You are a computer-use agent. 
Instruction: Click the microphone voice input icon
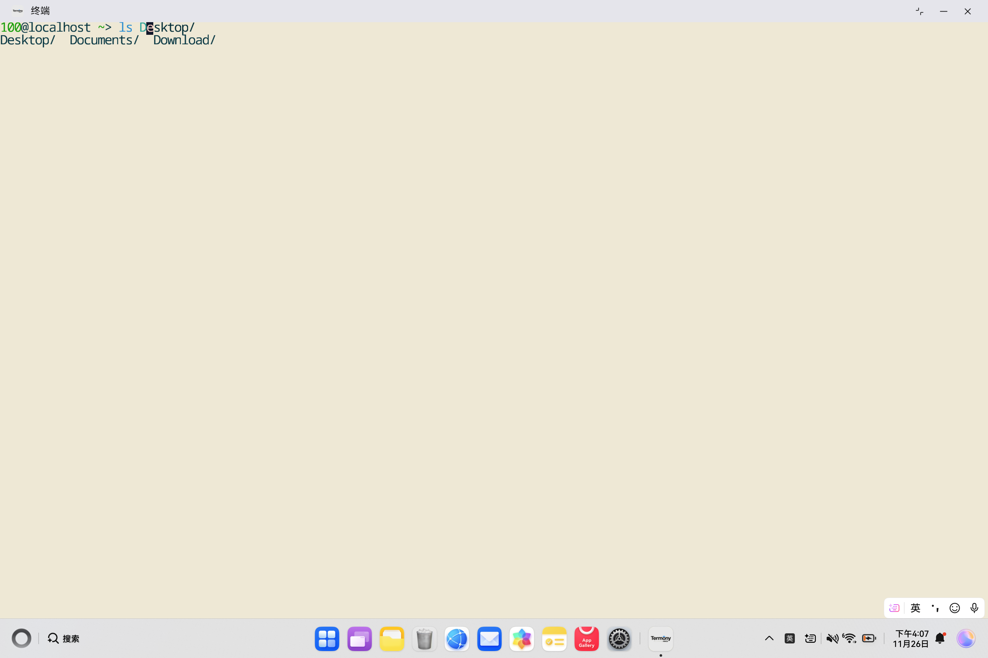click(x=974, y=608)
